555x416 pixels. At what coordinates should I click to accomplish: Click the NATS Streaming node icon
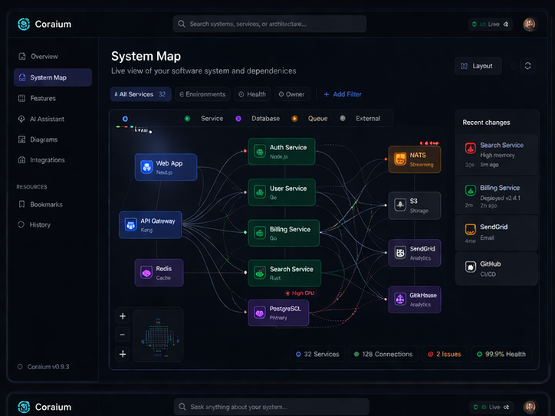(x=400, y=159)
